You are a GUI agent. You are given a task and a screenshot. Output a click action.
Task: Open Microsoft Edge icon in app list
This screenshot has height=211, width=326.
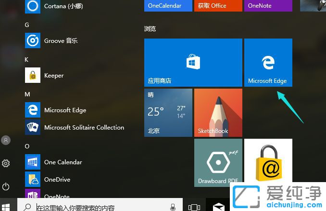pyautogui.click(x=33, y=110)
